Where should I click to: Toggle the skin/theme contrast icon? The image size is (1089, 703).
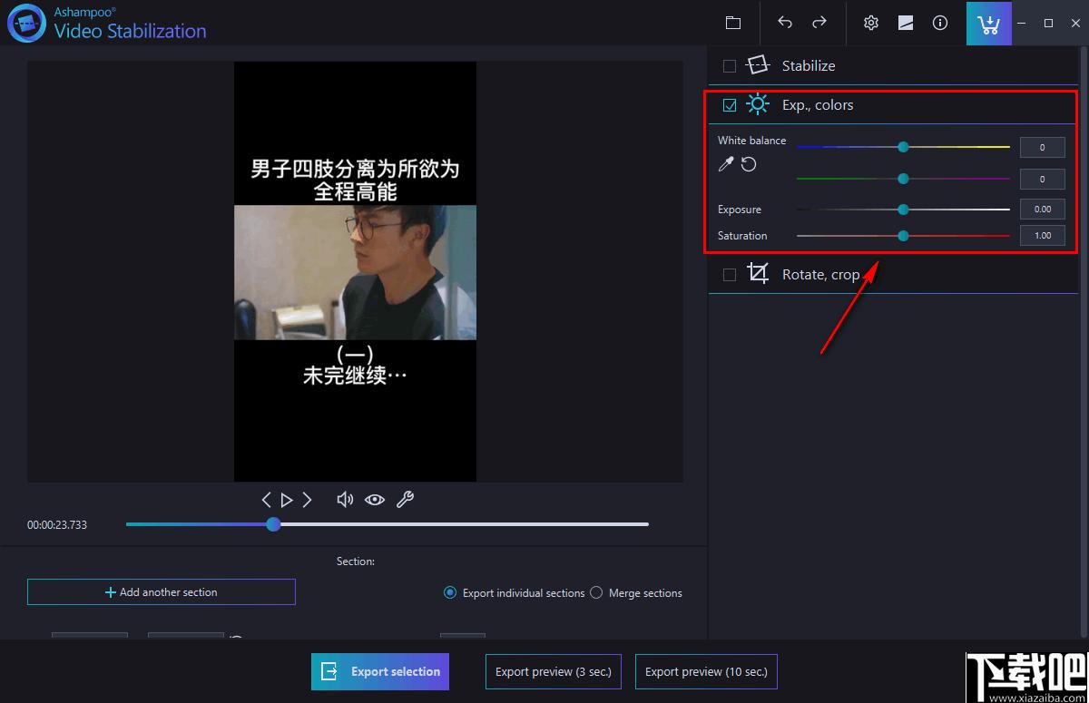pyautogui.click(x=906, y=23)
